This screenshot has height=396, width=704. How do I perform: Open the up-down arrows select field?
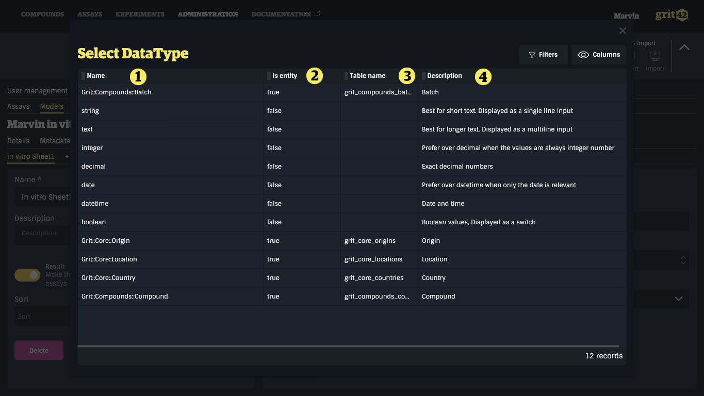683,260
